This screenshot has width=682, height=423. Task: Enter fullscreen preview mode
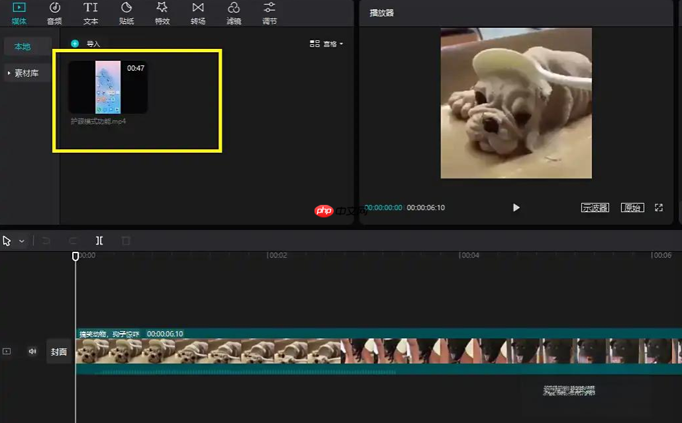(x=659, y=207)
